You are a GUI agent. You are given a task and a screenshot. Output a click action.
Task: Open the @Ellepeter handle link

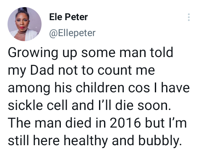pyautogui.click(x=72, y=33)
